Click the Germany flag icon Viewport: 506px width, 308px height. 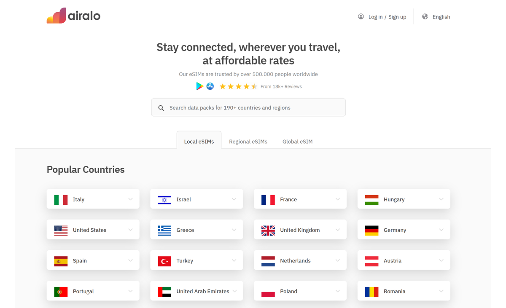[x=371, y=230]
